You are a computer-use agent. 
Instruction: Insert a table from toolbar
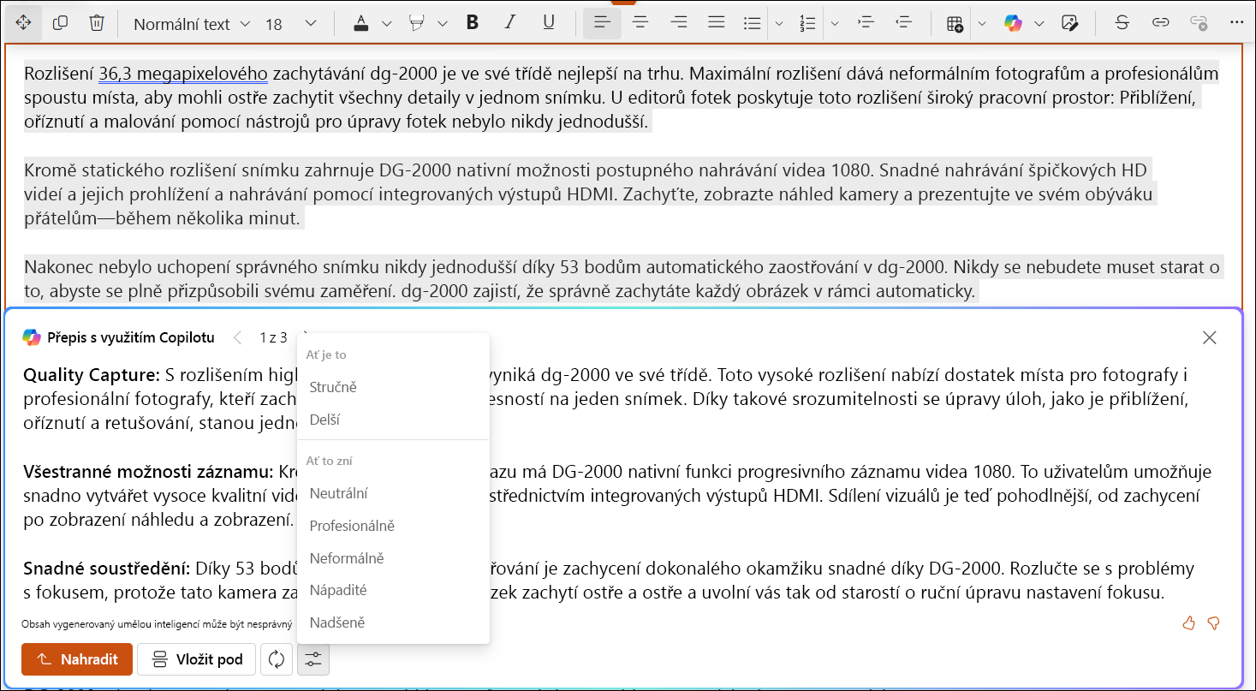tap(955, 23)
